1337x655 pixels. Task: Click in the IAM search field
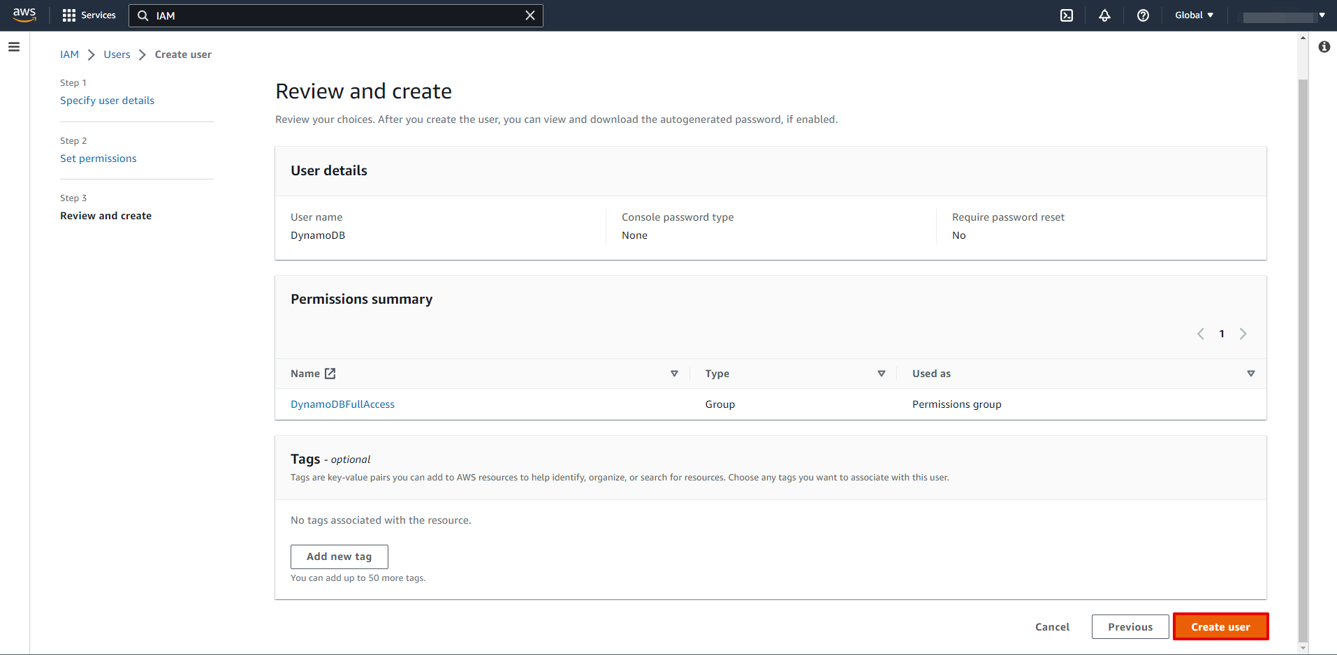click(336, 15)
